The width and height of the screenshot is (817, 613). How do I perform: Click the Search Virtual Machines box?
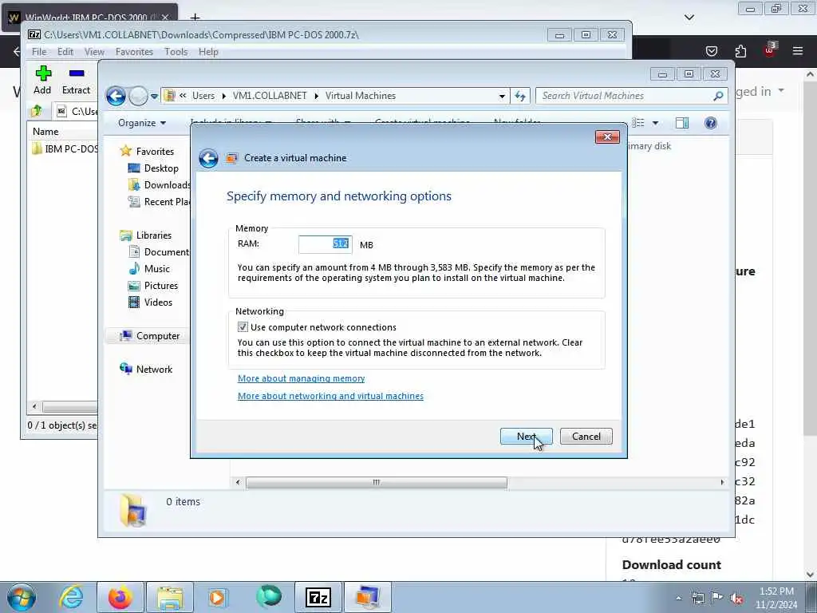626,96
